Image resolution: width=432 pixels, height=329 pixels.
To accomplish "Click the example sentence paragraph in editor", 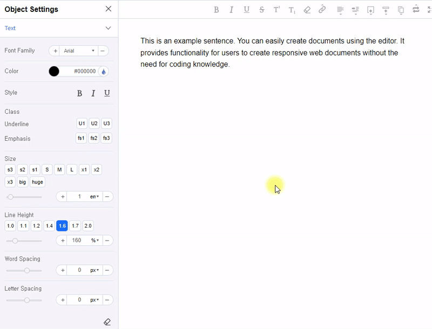I will (272, 52).
